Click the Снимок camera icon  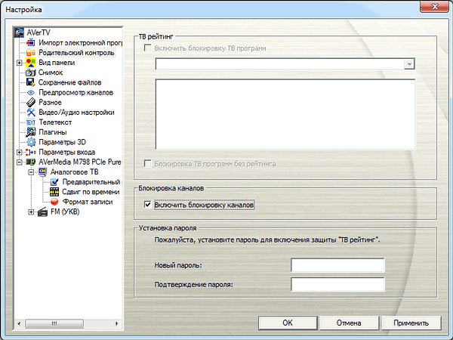click(x=31, y=73)
